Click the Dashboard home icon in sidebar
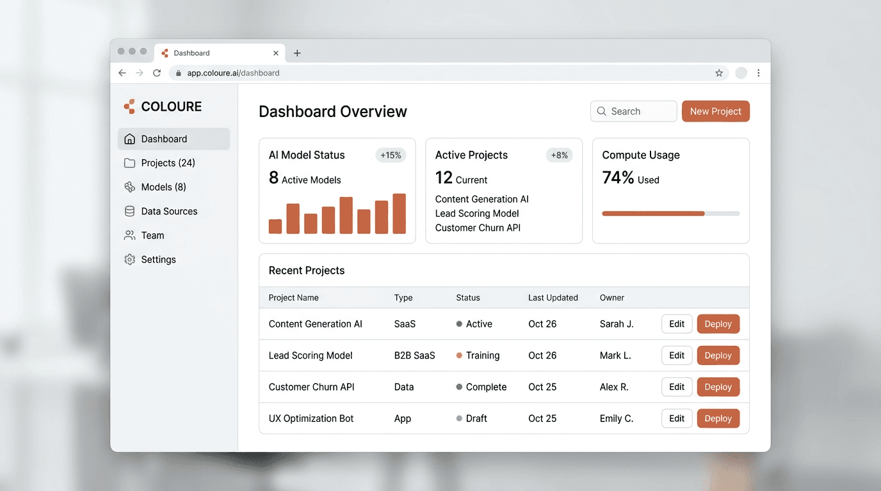The image size is (881, 491). 129,139
